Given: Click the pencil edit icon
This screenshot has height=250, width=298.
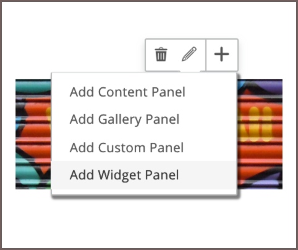Looking at the screenshot, I should coord(189,54).
